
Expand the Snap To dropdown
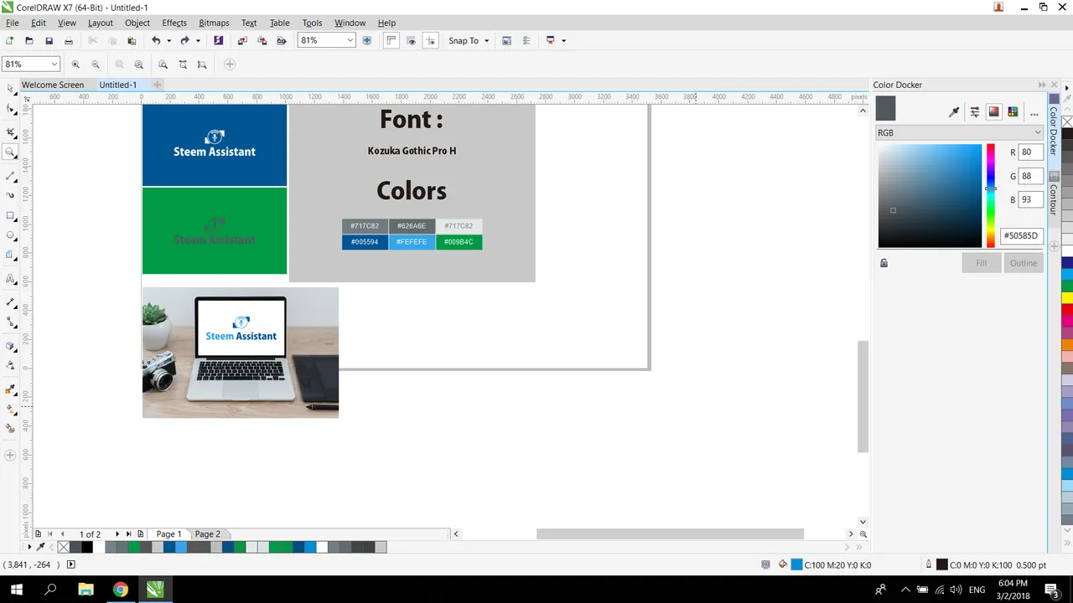pyautogui.click(x=486, y=40)
